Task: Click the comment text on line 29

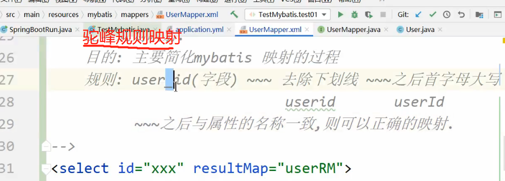Action: (294, 124)
